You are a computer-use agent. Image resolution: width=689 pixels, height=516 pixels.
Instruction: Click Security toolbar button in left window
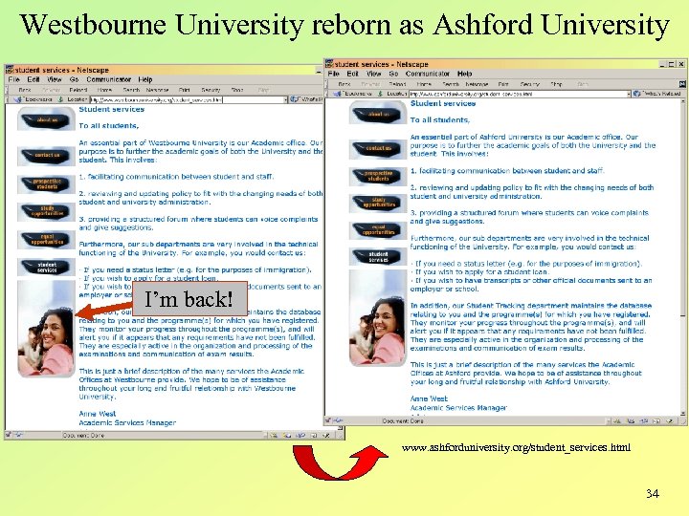(211, 90)
